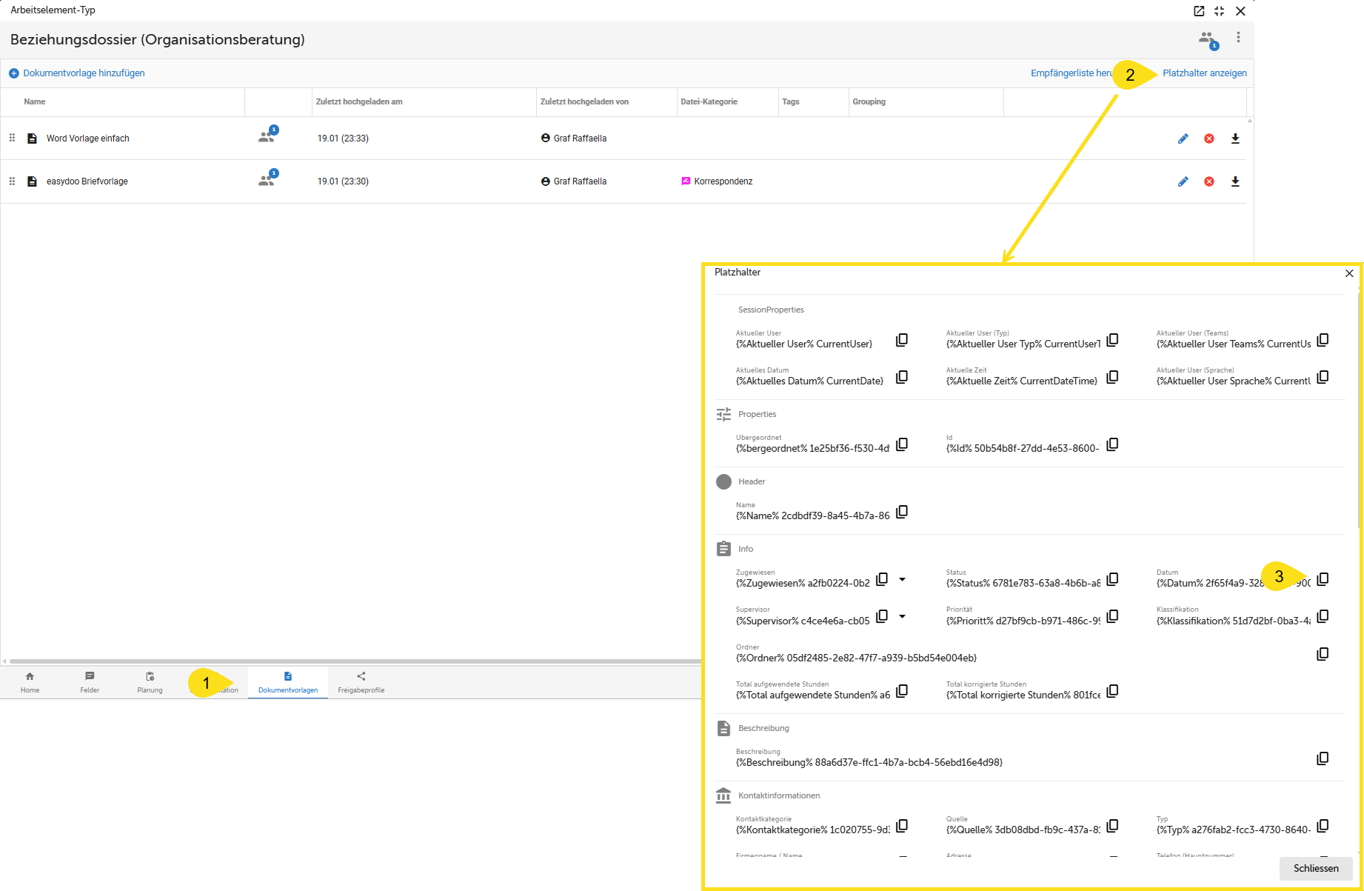The image size is (1364, 891).
Task: Delete the easydoo Briefvorlage template
Action: coord(1208,181)
